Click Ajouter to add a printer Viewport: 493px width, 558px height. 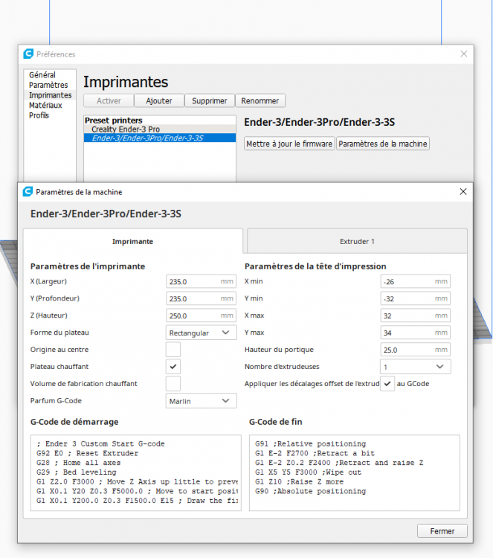159,100
